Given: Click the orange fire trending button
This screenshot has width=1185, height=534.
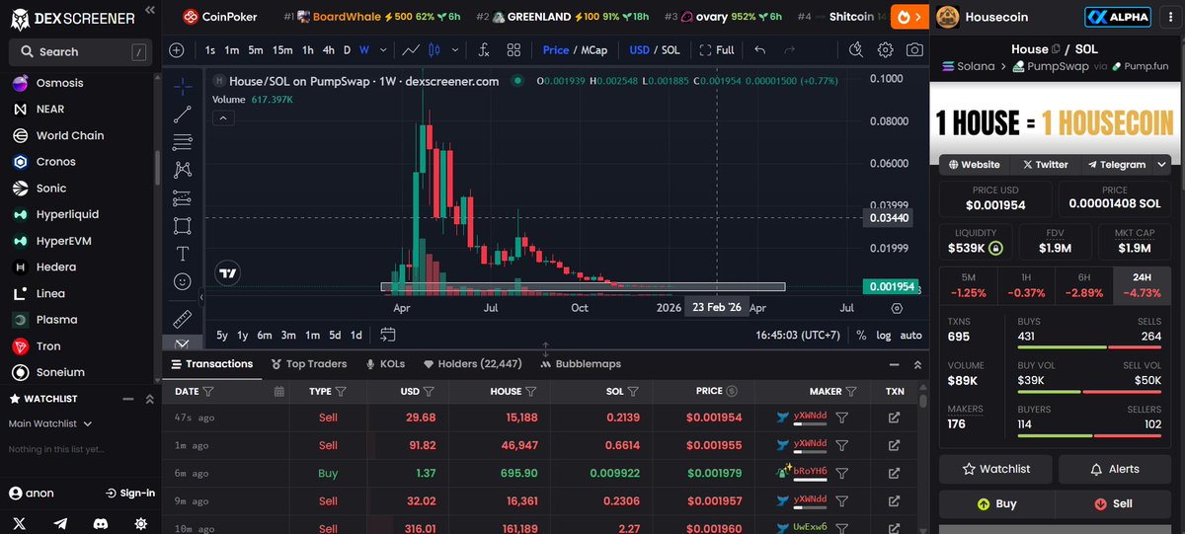Looking at the screenshot, I should 908,17.
